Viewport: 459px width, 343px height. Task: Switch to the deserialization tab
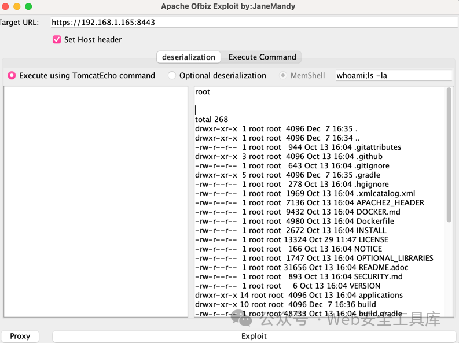pyautogui.click(x=189, y=57)
